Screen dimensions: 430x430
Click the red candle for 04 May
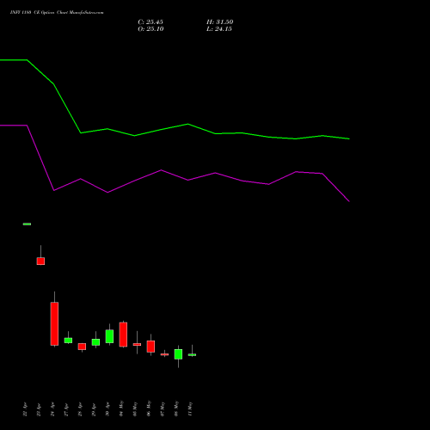(x=123, y=335)
